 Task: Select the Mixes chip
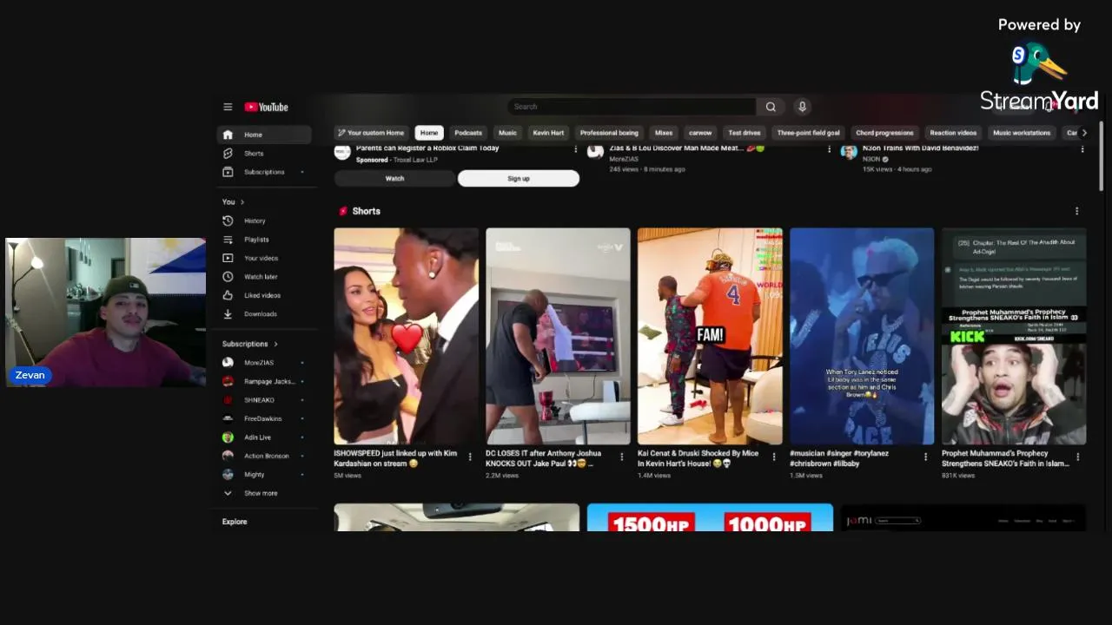(664, 133)
